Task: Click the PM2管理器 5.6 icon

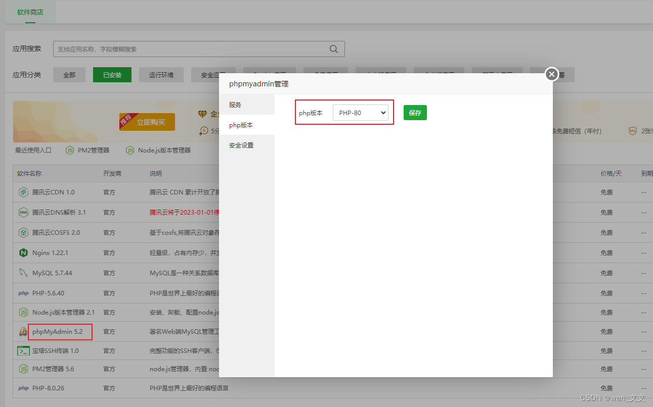Action: coord(23,369)
